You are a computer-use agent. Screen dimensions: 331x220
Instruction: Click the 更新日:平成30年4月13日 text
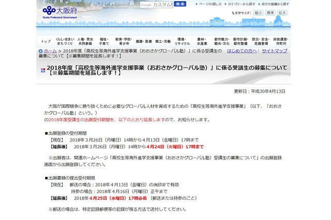(260, 91)
